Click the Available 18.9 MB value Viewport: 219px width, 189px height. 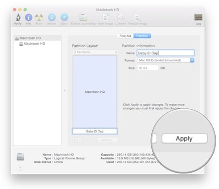[x=136, y=158]
